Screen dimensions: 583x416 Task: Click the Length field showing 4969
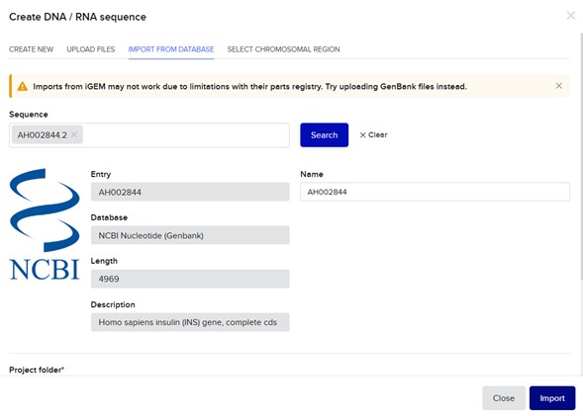[190, 279]
